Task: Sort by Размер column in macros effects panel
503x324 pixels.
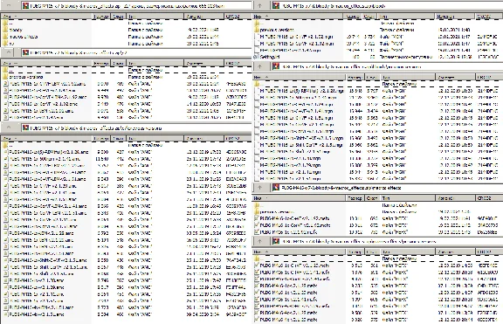Action: [355, 198]
